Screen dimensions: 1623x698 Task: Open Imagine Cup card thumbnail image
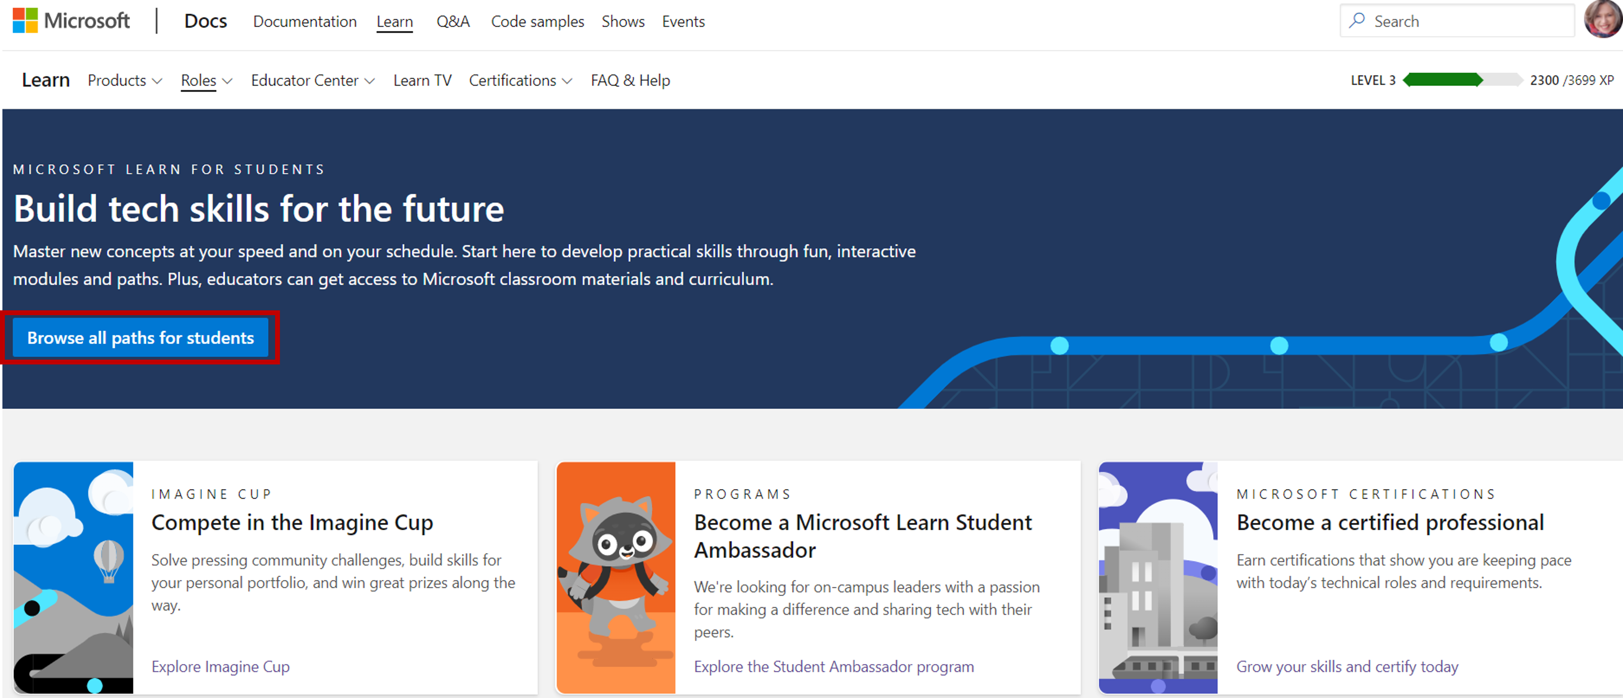point(73,577)
